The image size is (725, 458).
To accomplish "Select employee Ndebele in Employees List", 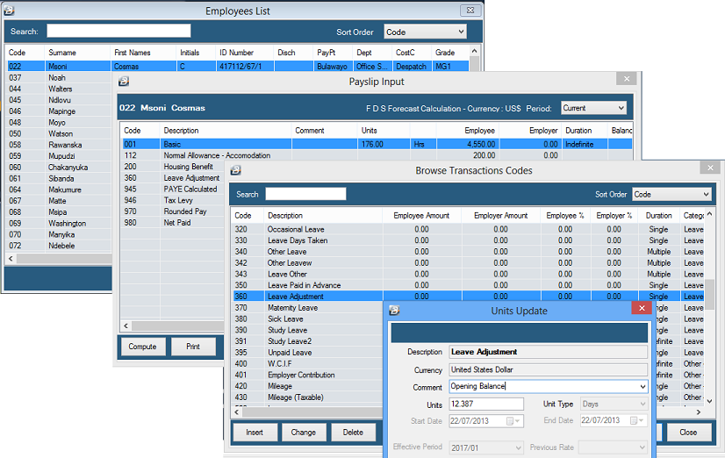I will point(59,246).
